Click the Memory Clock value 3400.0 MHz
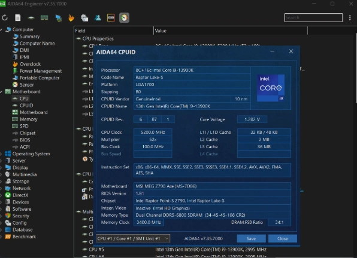The image size is (357, 258). [x=149, y=222]
